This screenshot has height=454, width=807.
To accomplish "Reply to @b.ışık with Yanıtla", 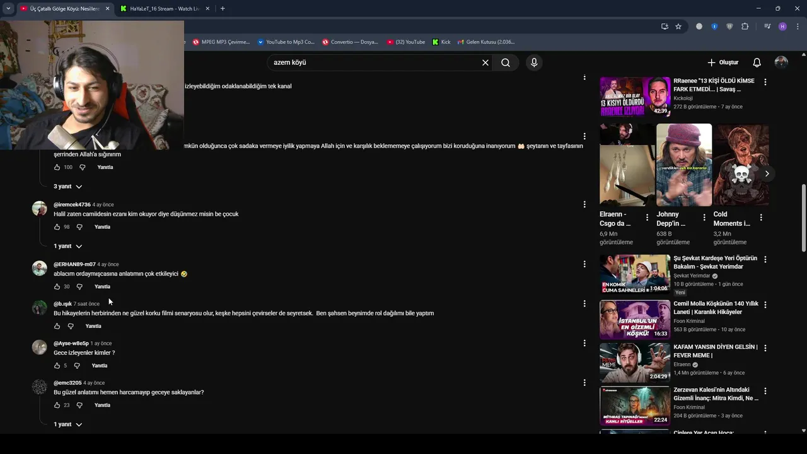I will click(x=93, y=326).
